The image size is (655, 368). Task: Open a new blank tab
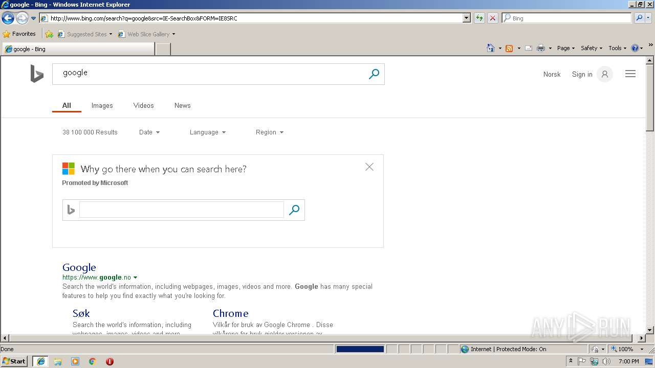(x=163, y=49)
